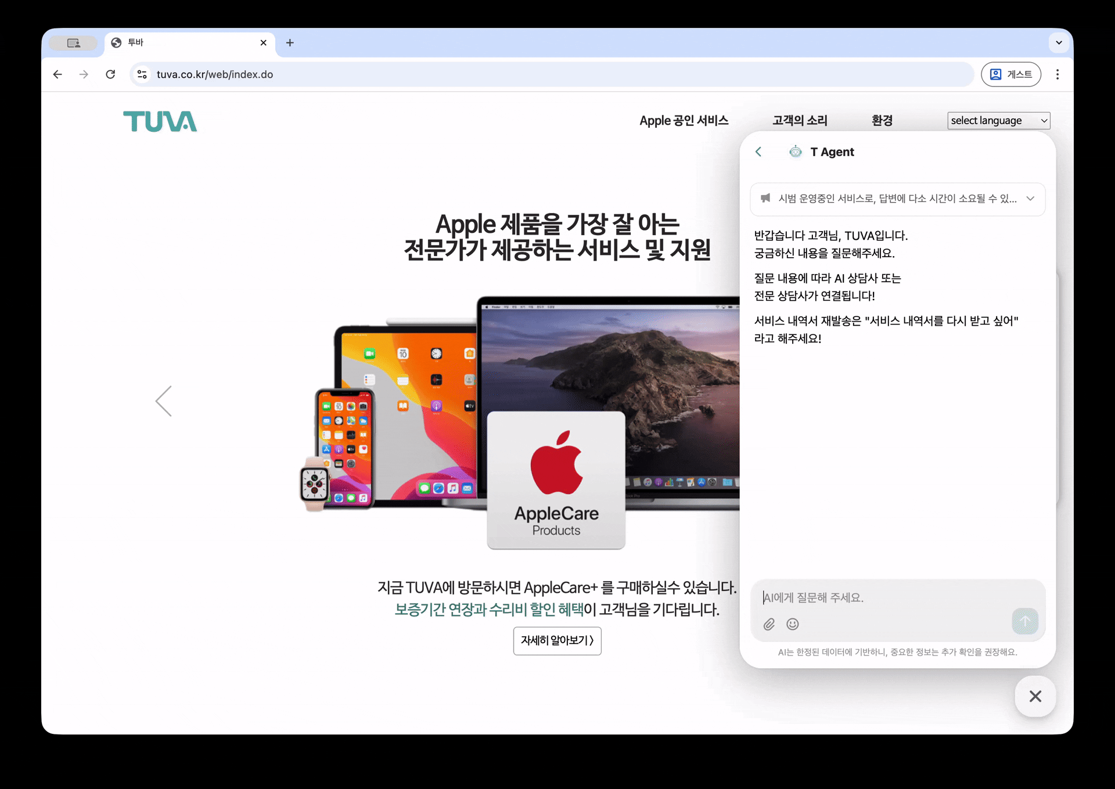
Task: Open the tab search dropdown arrow
Action: 1059,42
